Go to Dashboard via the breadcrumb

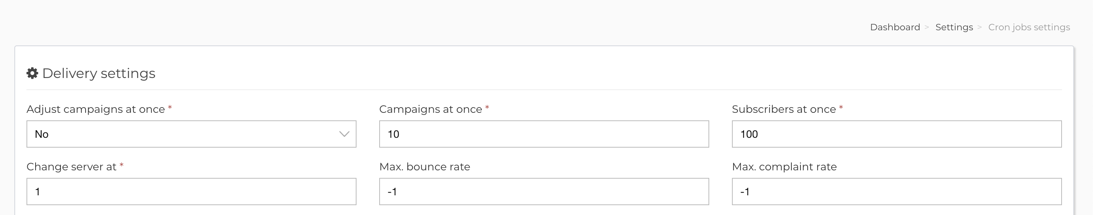[895, 27]
